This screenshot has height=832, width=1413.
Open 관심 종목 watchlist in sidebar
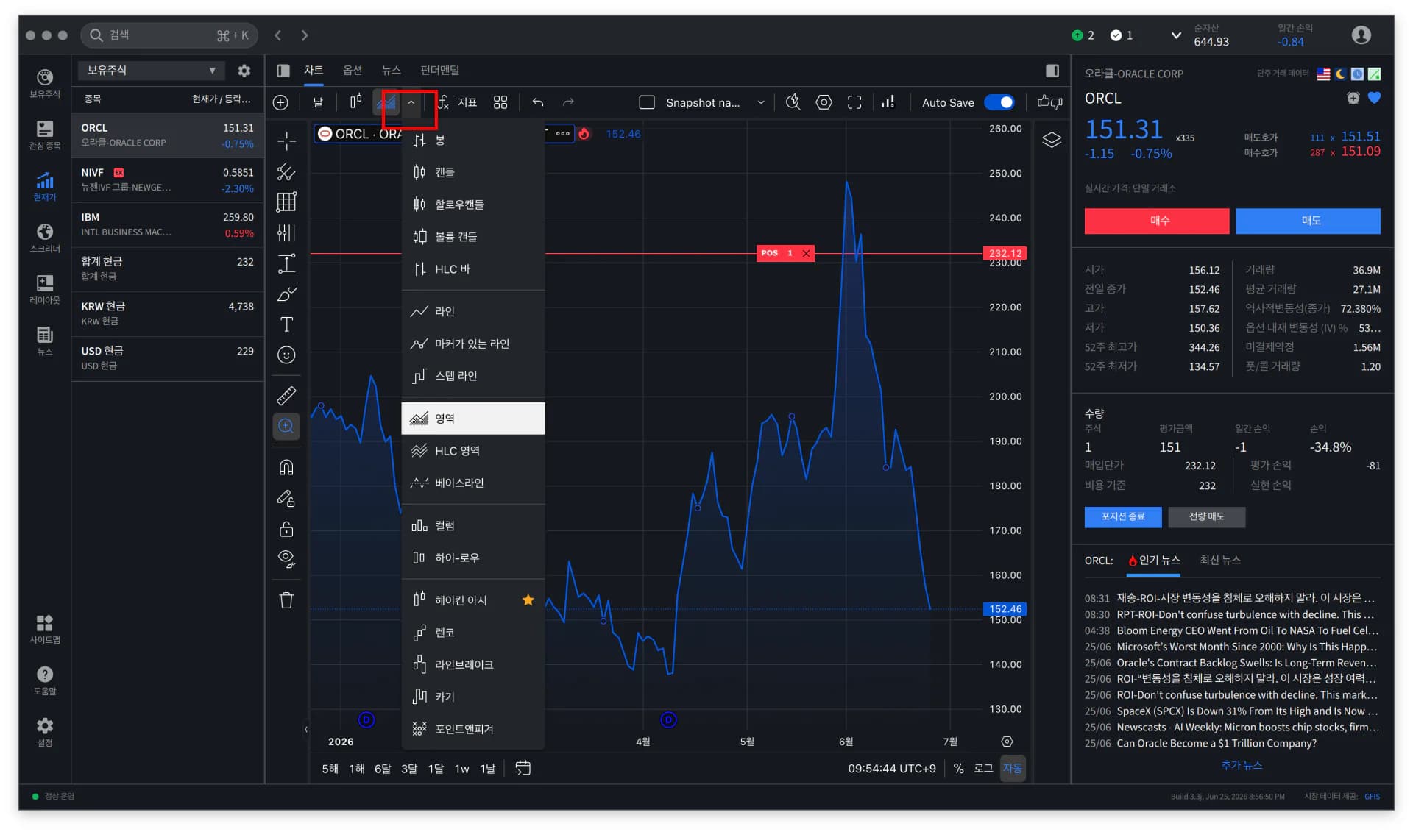45,135
